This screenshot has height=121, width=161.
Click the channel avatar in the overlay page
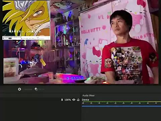point(3,38)
